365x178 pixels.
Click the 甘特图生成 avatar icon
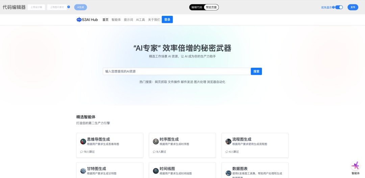83,171
